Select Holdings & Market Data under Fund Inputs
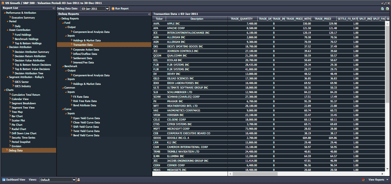This screenshot has width=391, height=184. [x=87, y=41]
